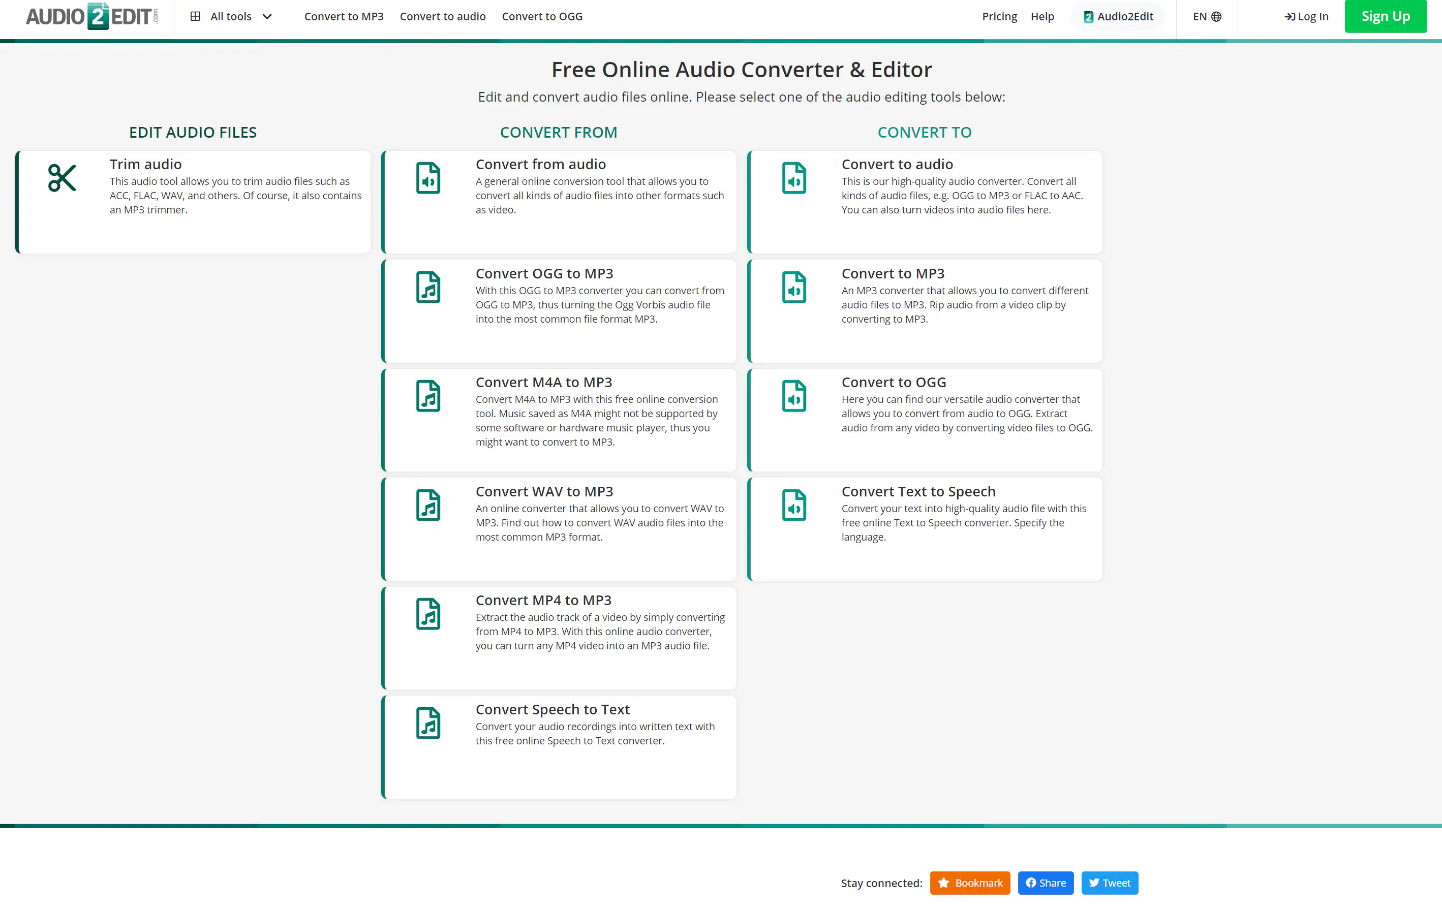Click the Tweet button to share
This screenshot has height=911, width=1442.
[x=1109, y=883]
